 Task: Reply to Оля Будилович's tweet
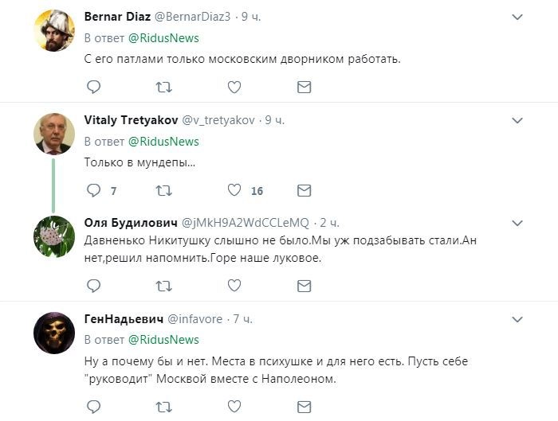coord(93,285)
